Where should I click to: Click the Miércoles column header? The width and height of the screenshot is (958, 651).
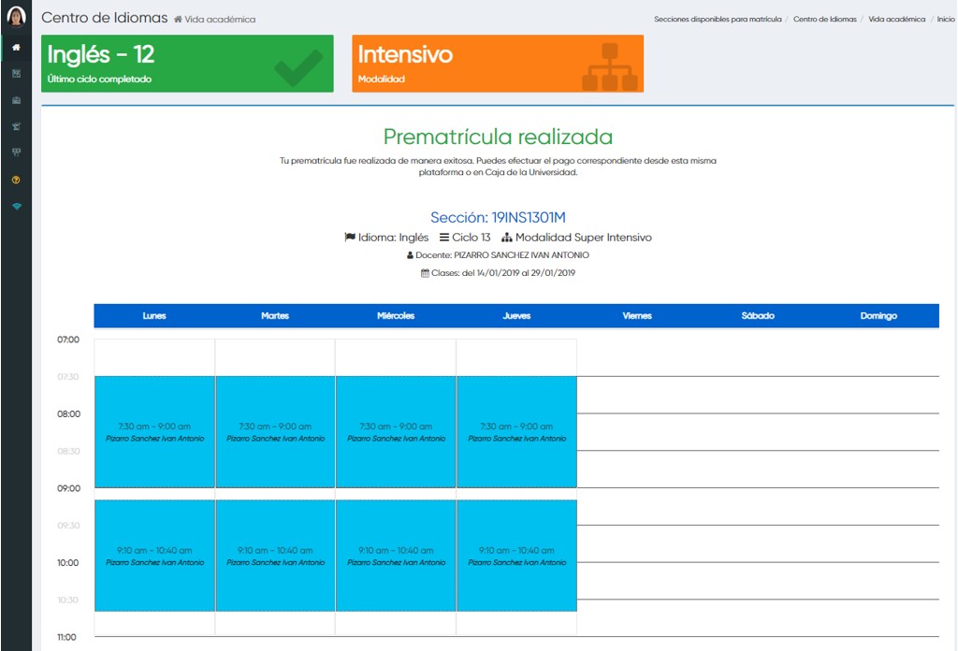396,316
